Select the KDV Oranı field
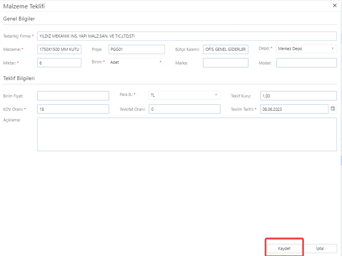 [x=73, y=109]
